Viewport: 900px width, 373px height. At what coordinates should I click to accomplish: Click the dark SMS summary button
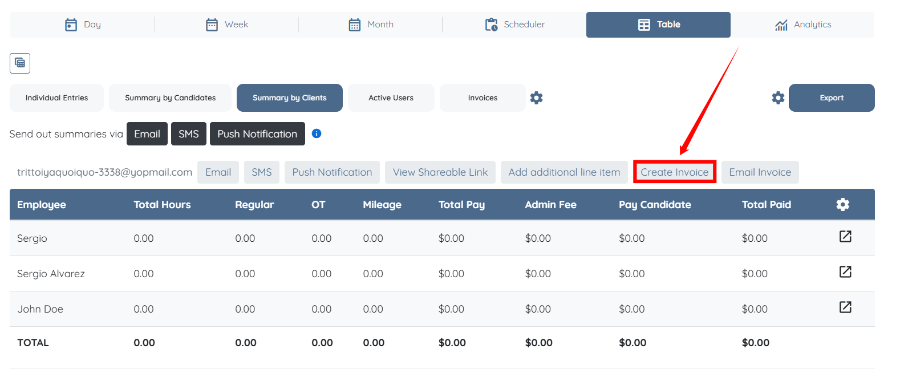pyautogui.click(x=188, y=134)
